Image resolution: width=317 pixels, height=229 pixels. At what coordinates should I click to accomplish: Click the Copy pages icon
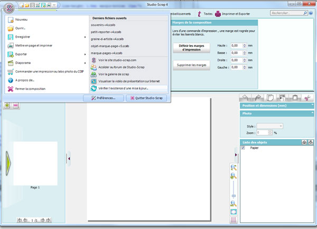click(x=270, y=98)
